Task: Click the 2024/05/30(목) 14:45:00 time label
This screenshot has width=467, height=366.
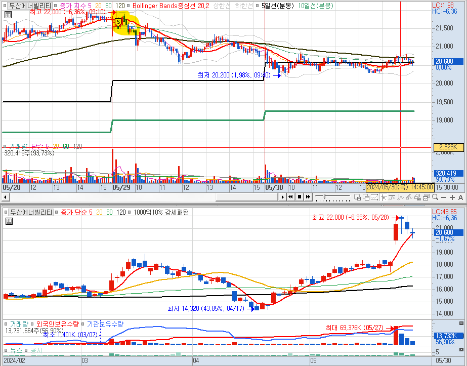Action: point(400,187)
